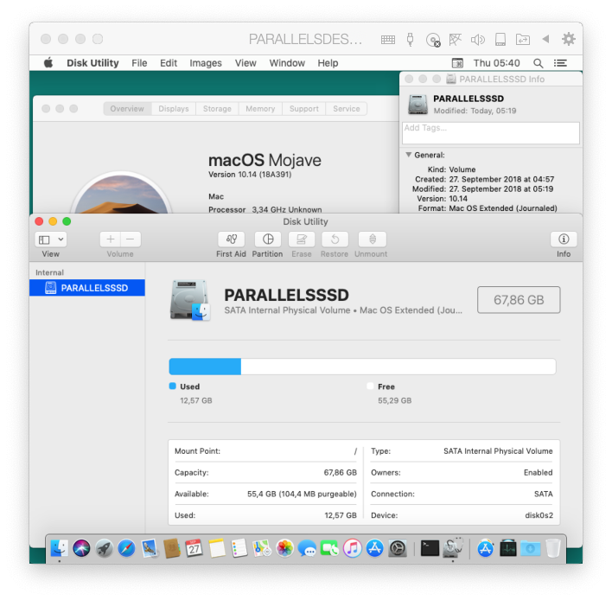Open the View menu

(x=245, y=63)
